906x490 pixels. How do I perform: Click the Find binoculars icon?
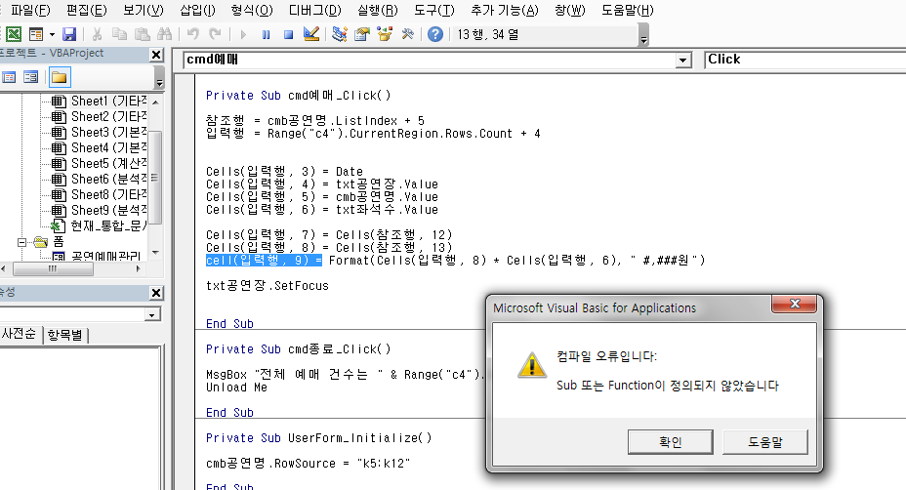tap(163, 34)
